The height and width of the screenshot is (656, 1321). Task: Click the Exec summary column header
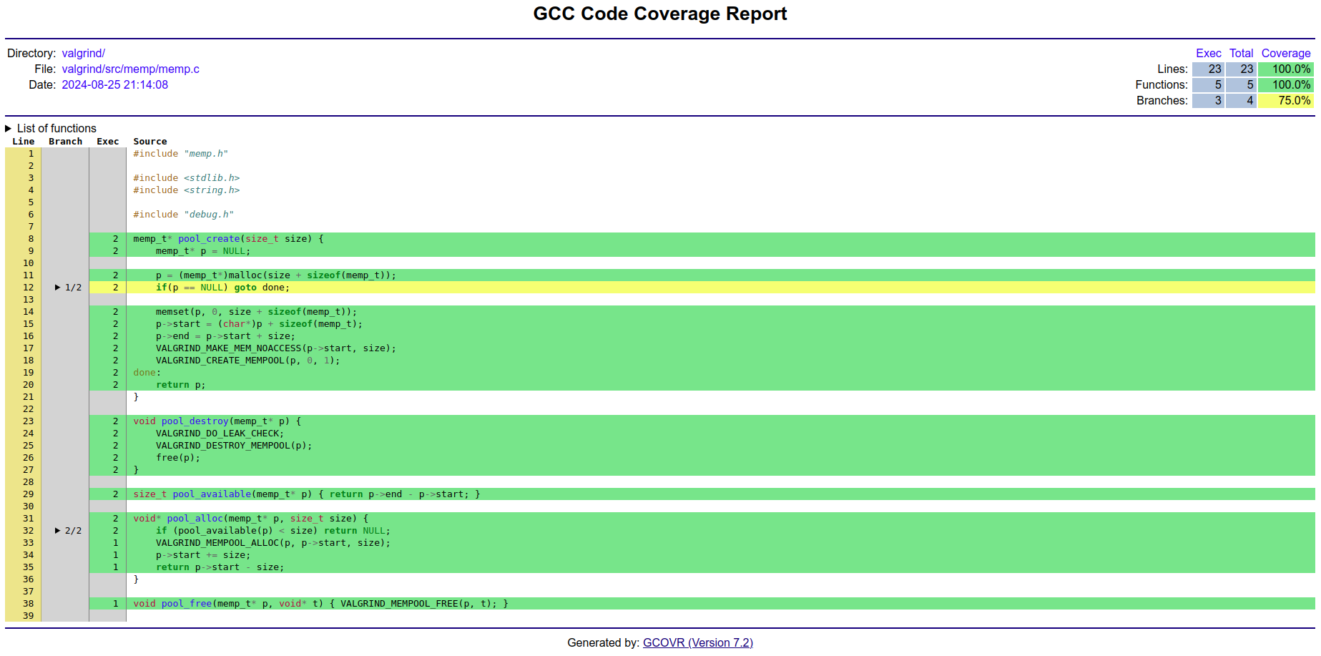(1208, 54)
